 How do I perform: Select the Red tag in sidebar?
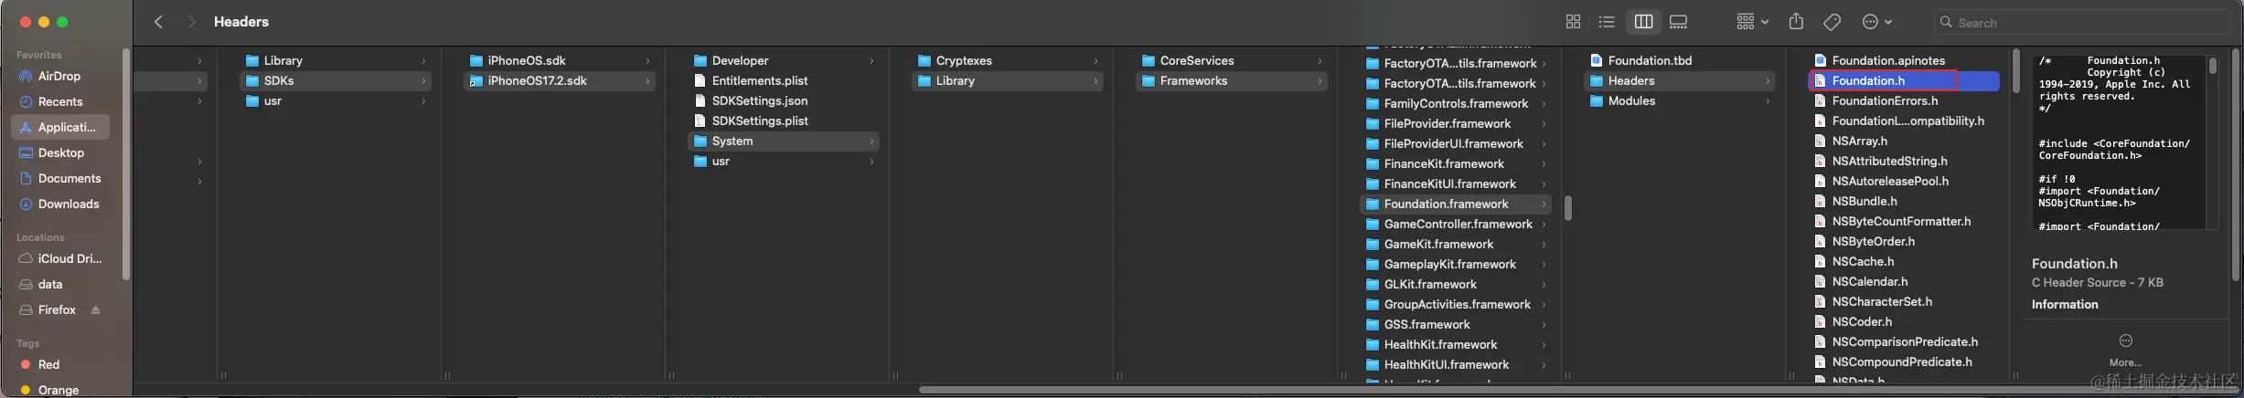click(48, 364)
